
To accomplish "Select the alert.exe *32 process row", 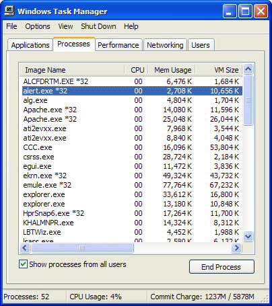I will pos(132,91).
